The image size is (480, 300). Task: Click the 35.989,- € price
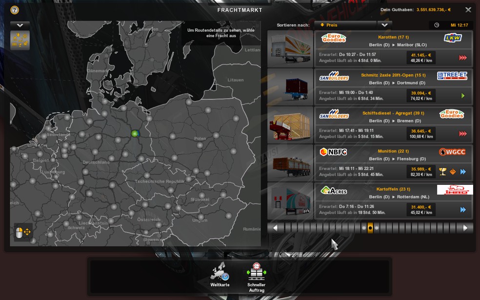coord(421,169)
